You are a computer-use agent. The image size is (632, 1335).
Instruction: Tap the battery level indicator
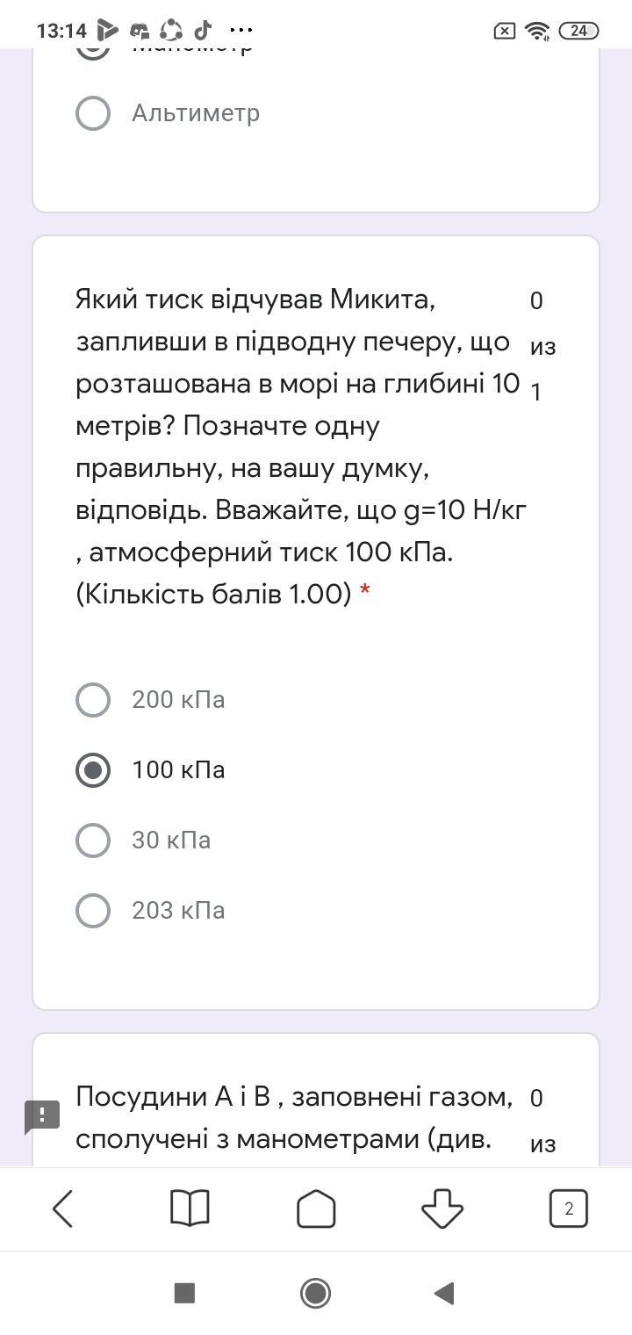click(x=578, y=31)
